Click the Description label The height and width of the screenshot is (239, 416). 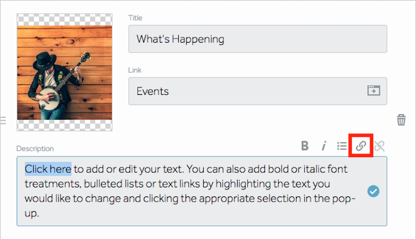tap(35, 148)
